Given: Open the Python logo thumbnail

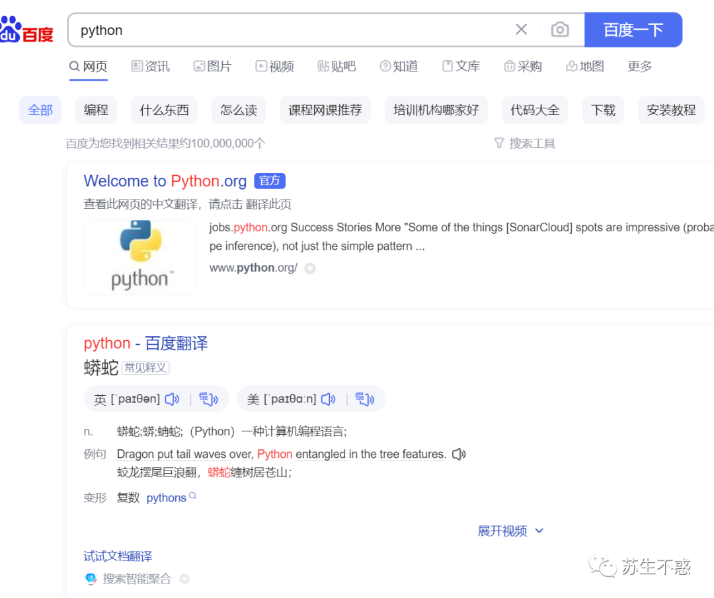Looking at the screenshot, I should (x=139, y=257).
